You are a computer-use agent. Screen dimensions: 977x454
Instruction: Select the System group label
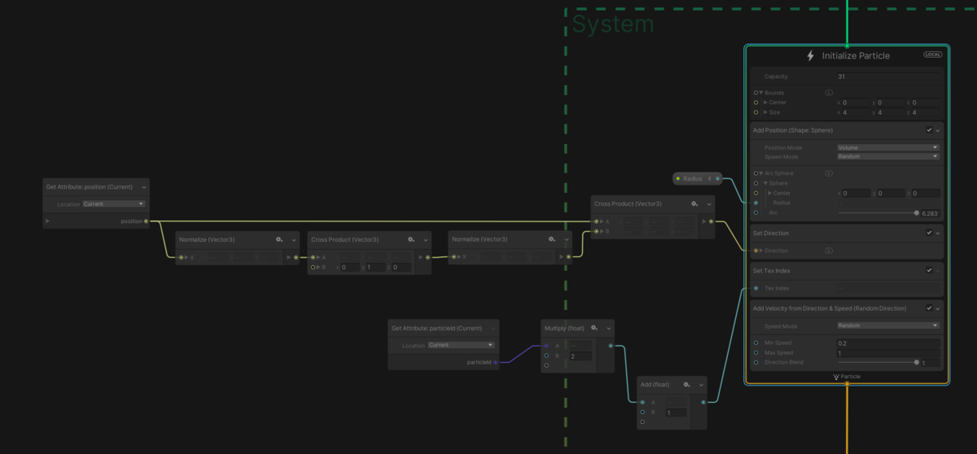613,24
